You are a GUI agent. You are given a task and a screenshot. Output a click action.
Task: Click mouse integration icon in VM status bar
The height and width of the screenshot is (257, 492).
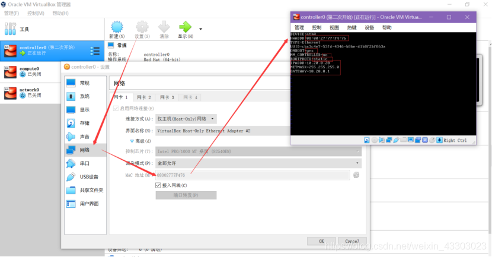click(432, 140)
